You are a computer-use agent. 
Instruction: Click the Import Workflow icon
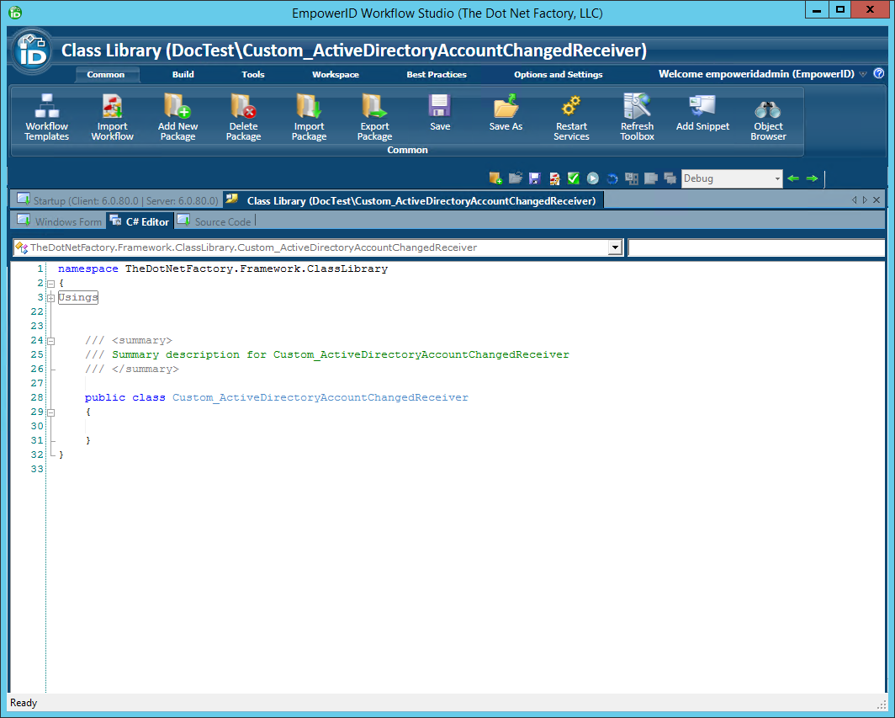point(112,116)
